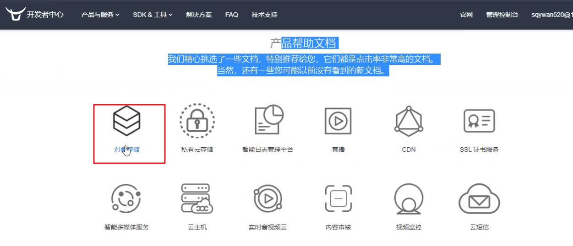Click the 私有云存储 label
This screenshot has width=573, height=246.
[x=197, y=150]
